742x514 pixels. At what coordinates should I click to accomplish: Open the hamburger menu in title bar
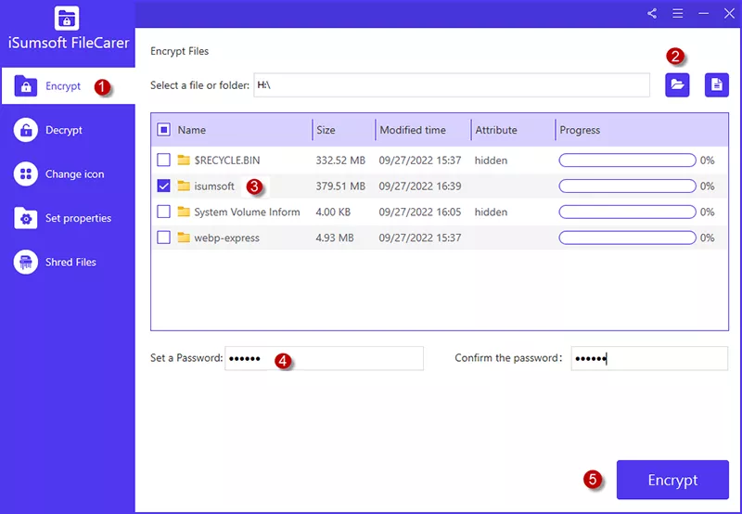click(x=678, y=13)
